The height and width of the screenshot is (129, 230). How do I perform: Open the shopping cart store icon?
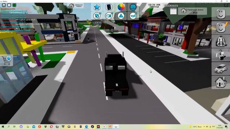tap(6, 60)
